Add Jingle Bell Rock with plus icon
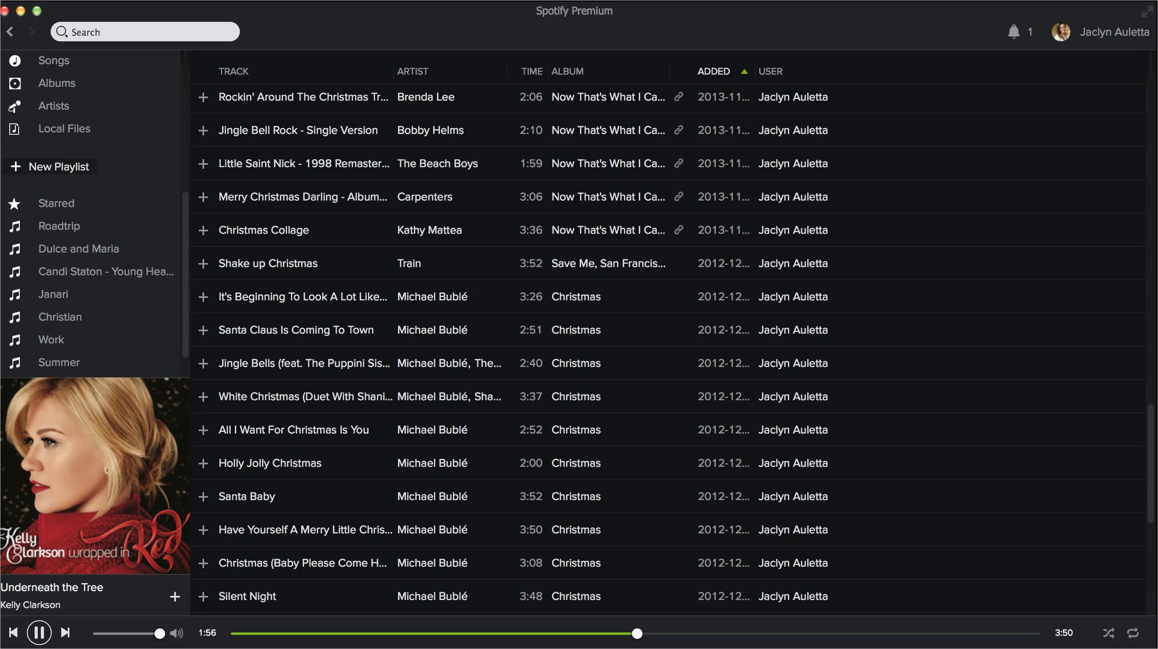Screen dimensions: 1158x649 click(x=203, y=131)
